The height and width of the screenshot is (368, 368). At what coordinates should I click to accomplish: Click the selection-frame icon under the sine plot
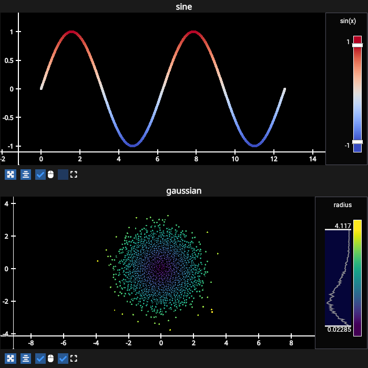point(74,175)
